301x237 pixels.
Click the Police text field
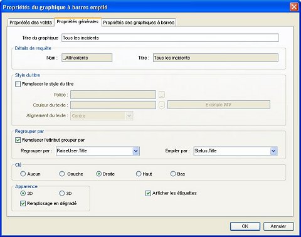[x=113, y=95]
